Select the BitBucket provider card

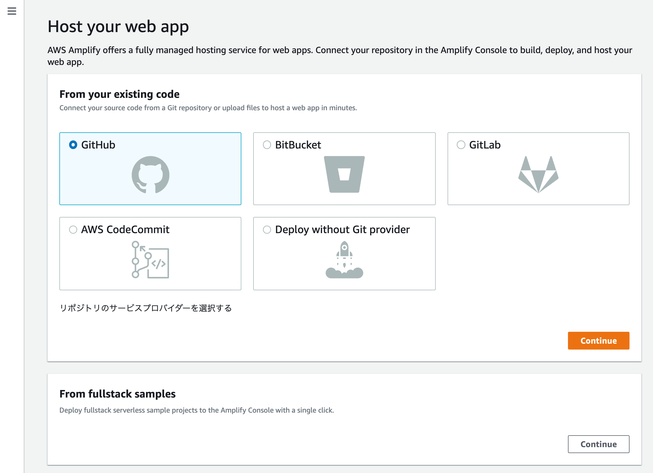tap(344, 168)
